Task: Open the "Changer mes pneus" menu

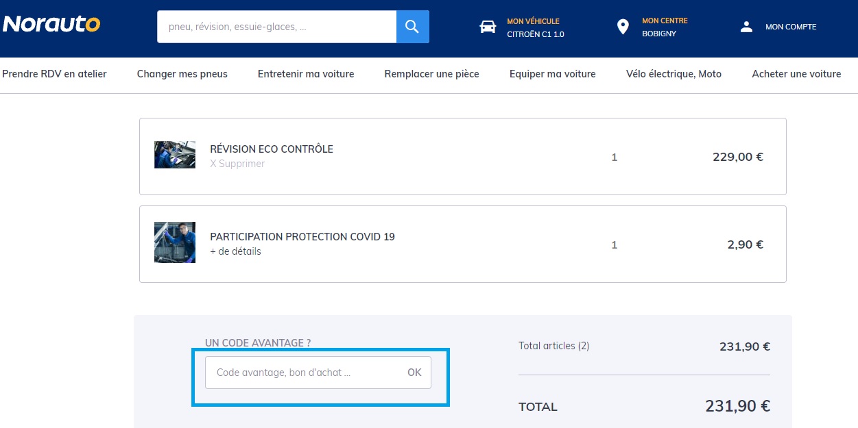Action: [182, 74]
